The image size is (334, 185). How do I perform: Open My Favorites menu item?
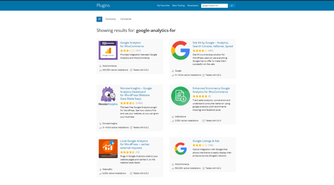click(x=163, y=5)
